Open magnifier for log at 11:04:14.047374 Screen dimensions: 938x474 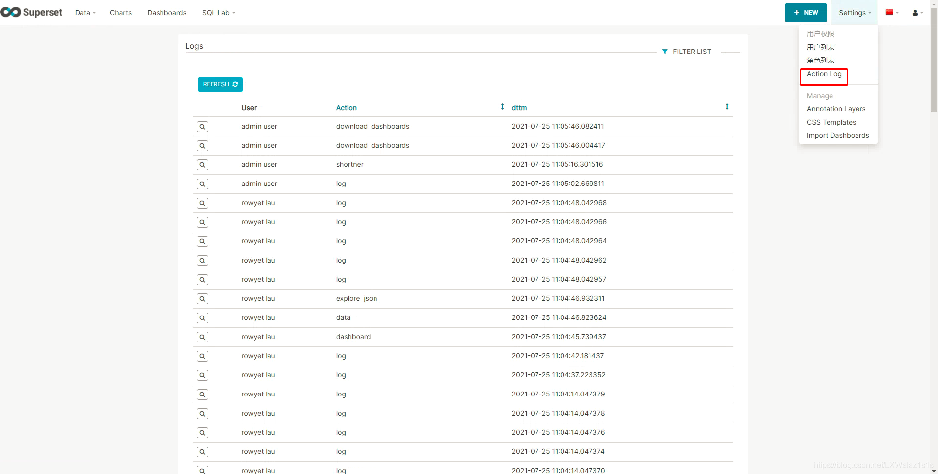point(202,452)
